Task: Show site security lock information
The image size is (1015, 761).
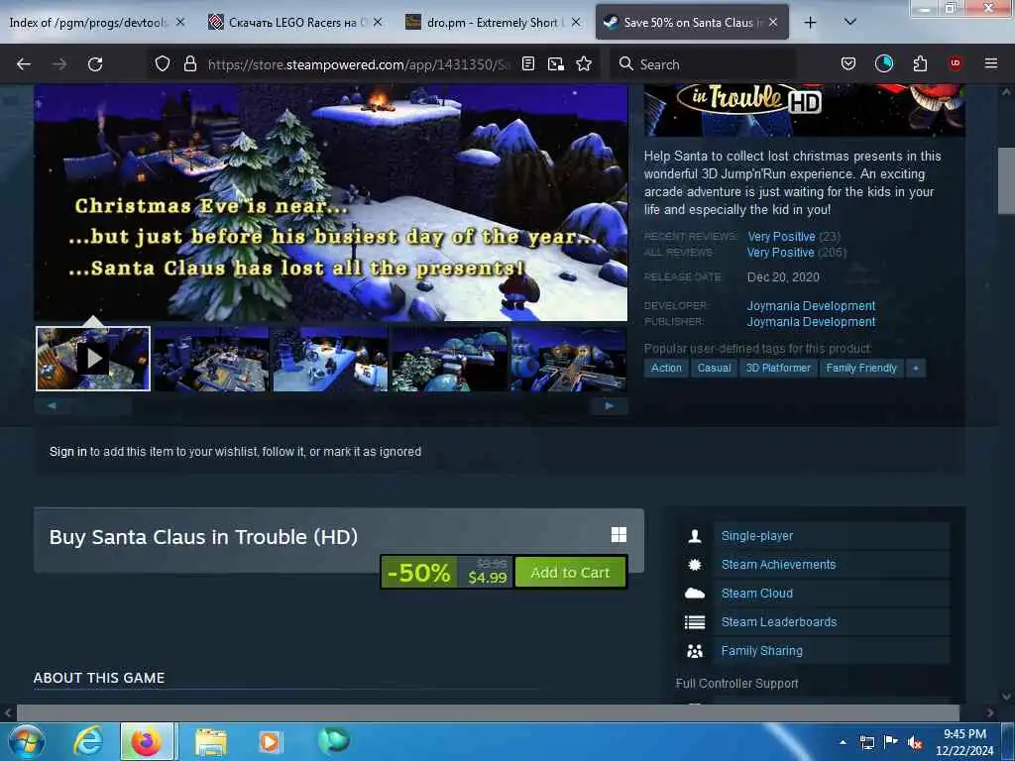Action: click(189, 63)
